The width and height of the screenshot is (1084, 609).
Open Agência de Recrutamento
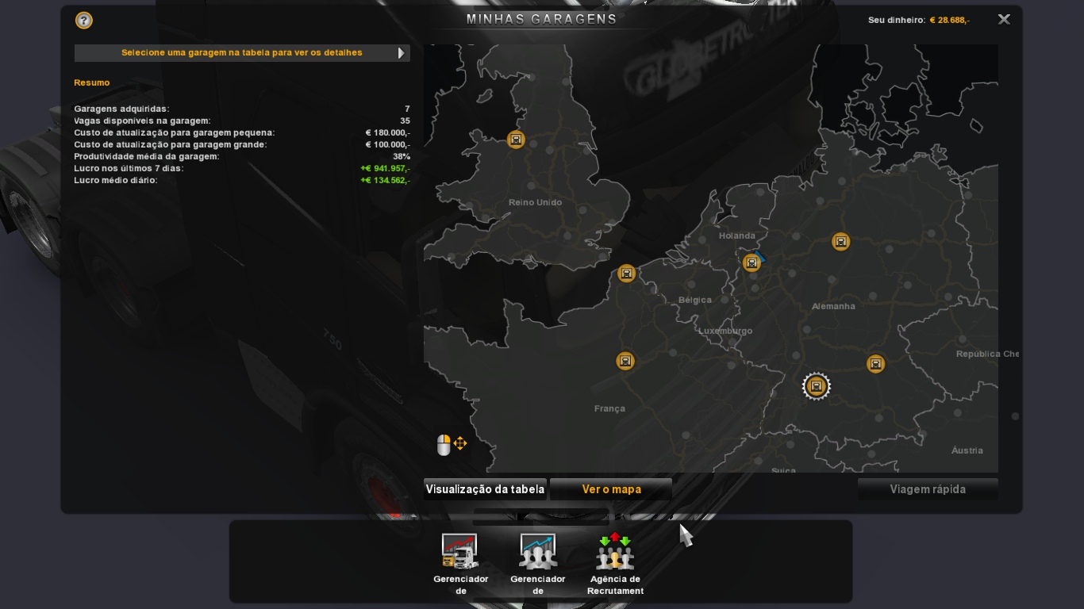point(615,552)
